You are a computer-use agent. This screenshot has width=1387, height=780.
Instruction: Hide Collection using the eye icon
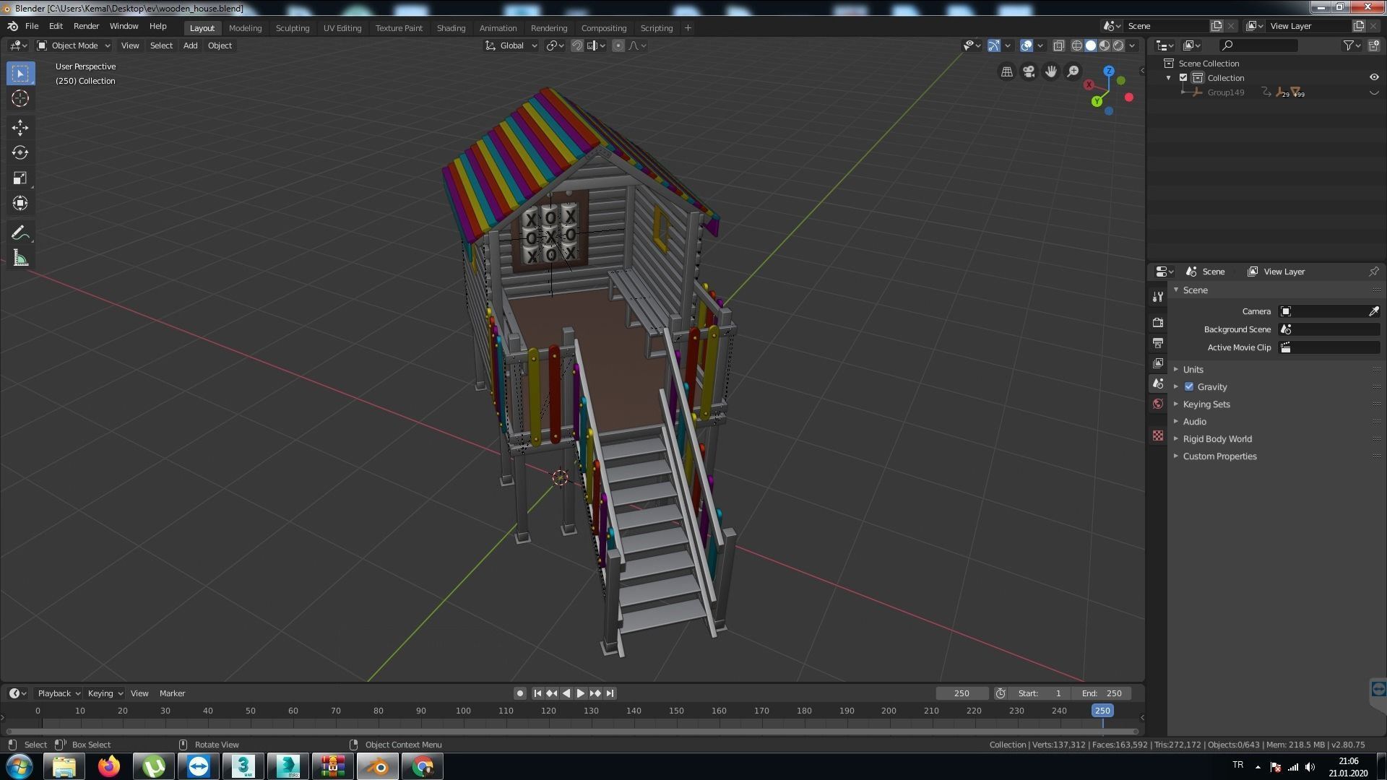click(x=1373, y=78)
